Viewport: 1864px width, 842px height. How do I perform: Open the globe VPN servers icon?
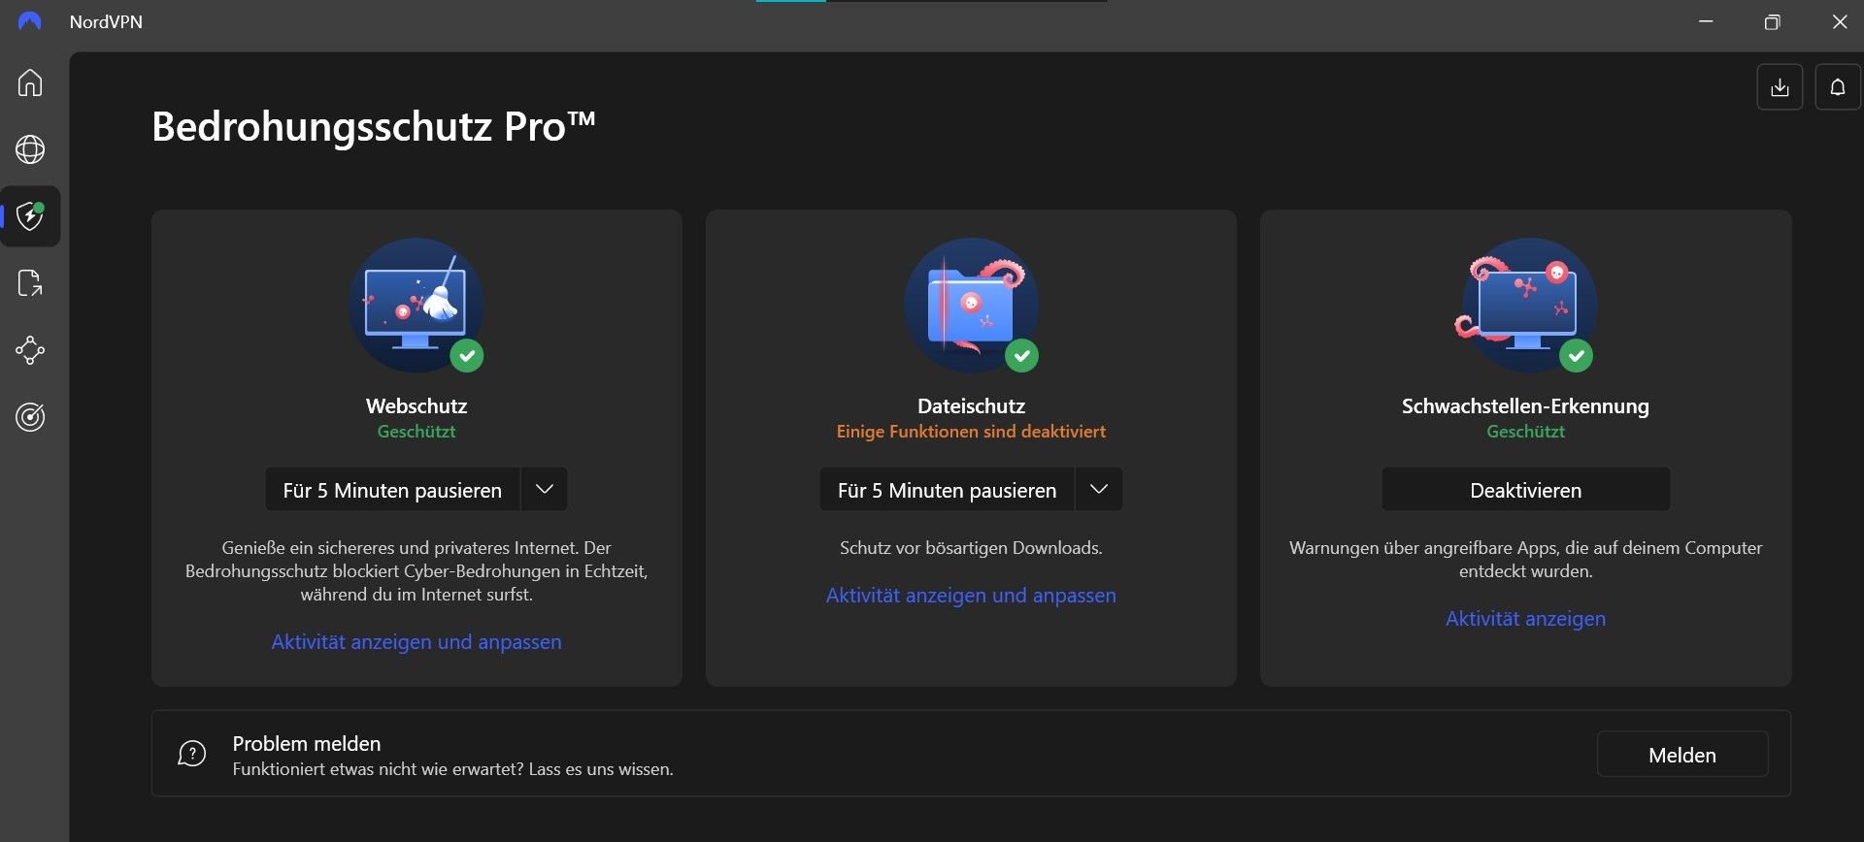(30, 149)
